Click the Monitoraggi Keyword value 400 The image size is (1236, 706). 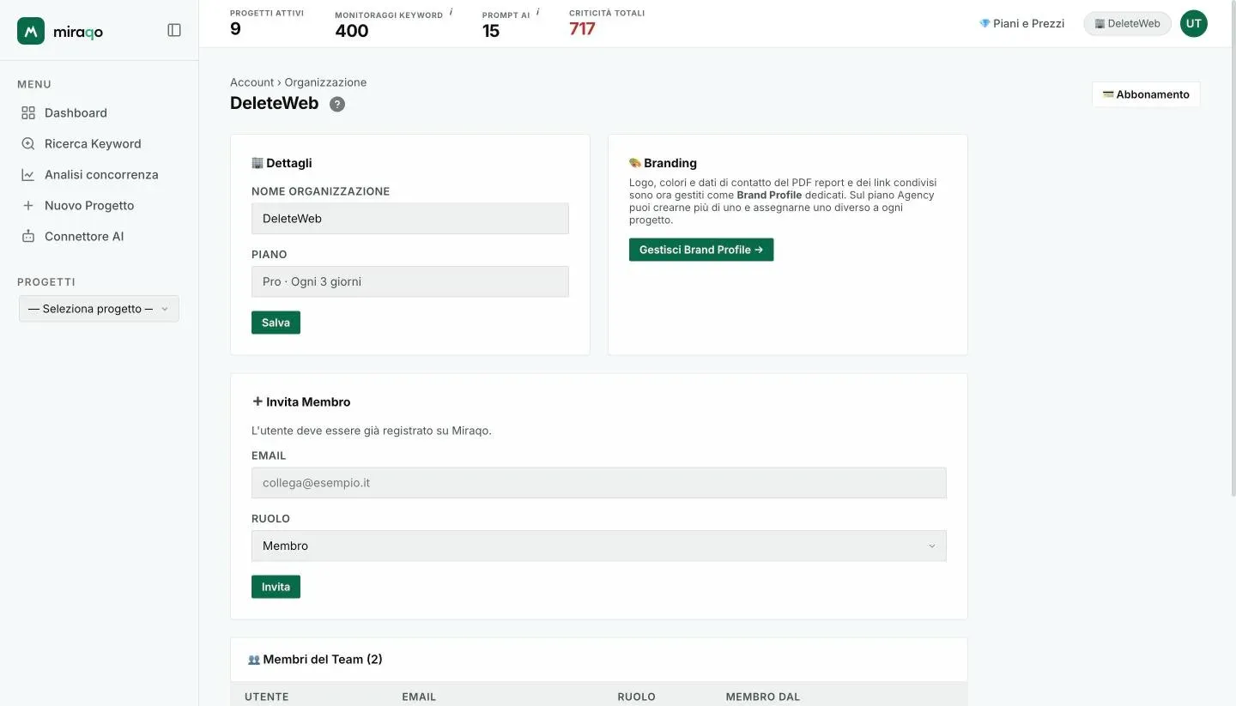(352, 31)
